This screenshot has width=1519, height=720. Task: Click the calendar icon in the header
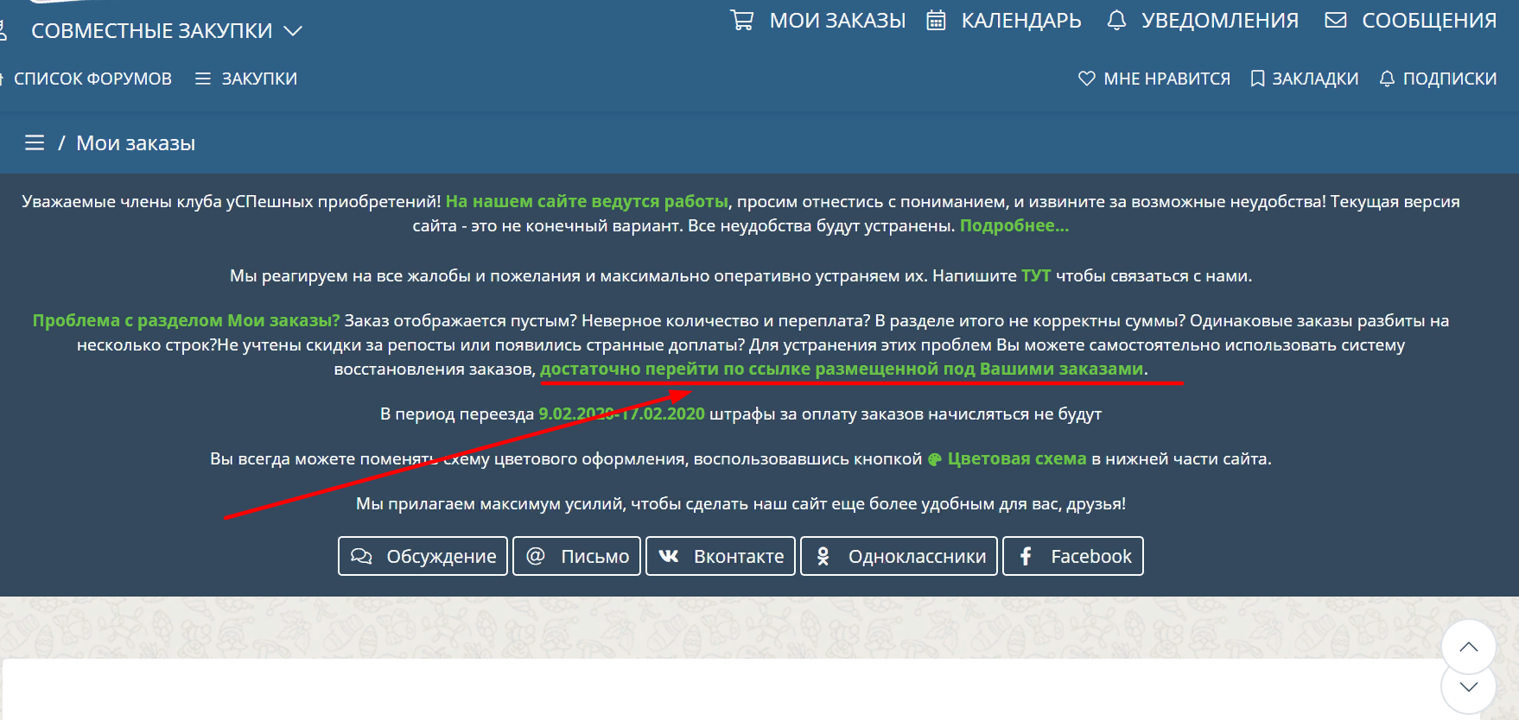click(936, 20)
